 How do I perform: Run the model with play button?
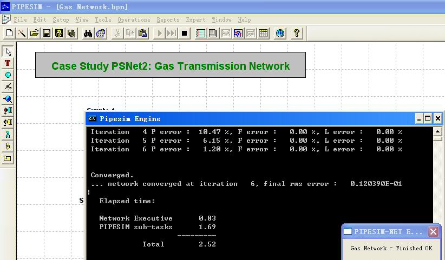click(159, 34)
